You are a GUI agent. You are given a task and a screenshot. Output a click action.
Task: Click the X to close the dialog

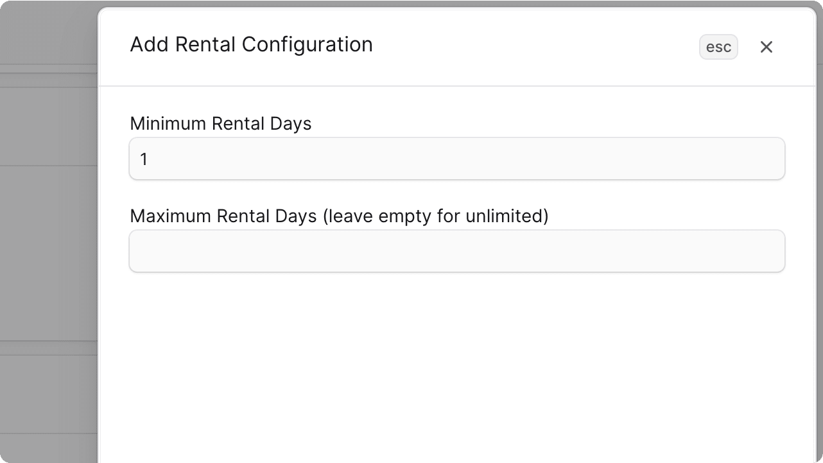coord(767,47)
